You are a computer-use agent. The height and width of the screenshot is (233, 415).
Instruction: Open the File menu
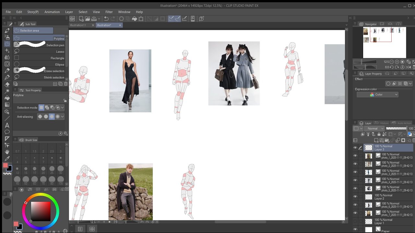click(8, 12)
